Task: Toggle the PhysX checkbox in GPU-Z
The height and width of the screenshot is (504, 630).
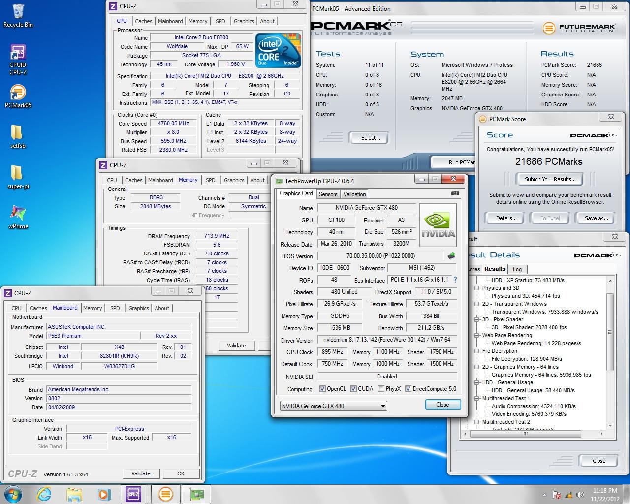Action: (x=381, y=389)
